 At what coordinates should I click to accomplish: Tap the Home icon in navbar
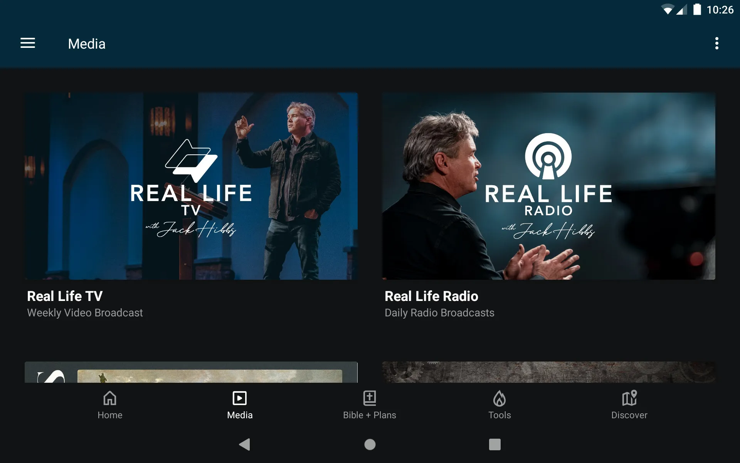point(109,404)
